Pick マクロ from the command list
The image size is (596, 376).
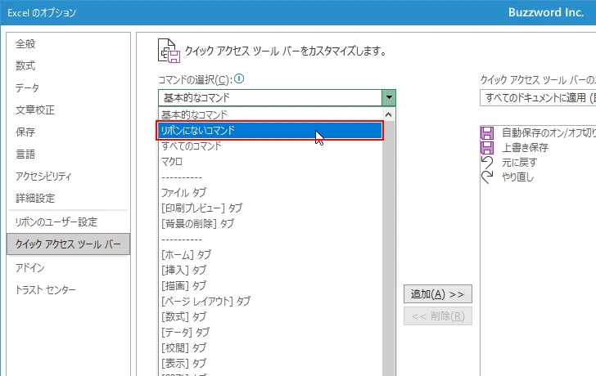(270, 162)
